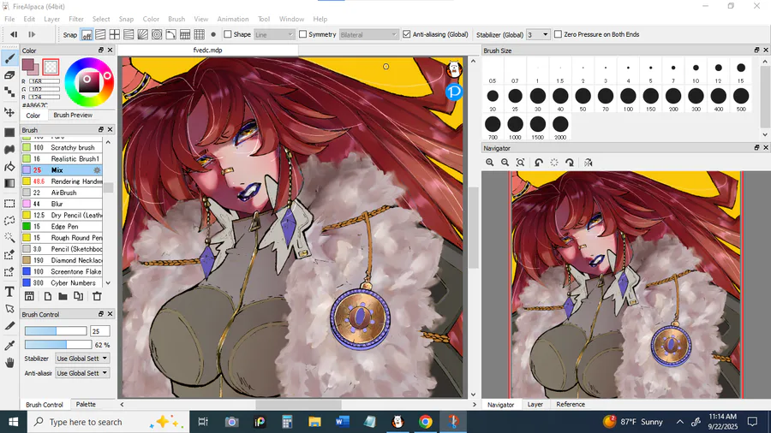Open brush store icon in Brush panel
Image resolution: width=771 pixels, height=433 pixels.
(x=29, y=296)
